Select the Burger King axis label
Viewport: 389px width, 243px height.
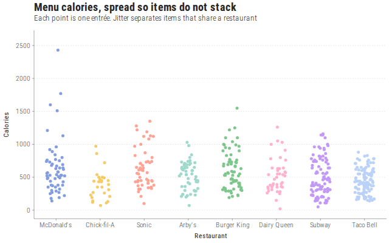click(232, 225)
